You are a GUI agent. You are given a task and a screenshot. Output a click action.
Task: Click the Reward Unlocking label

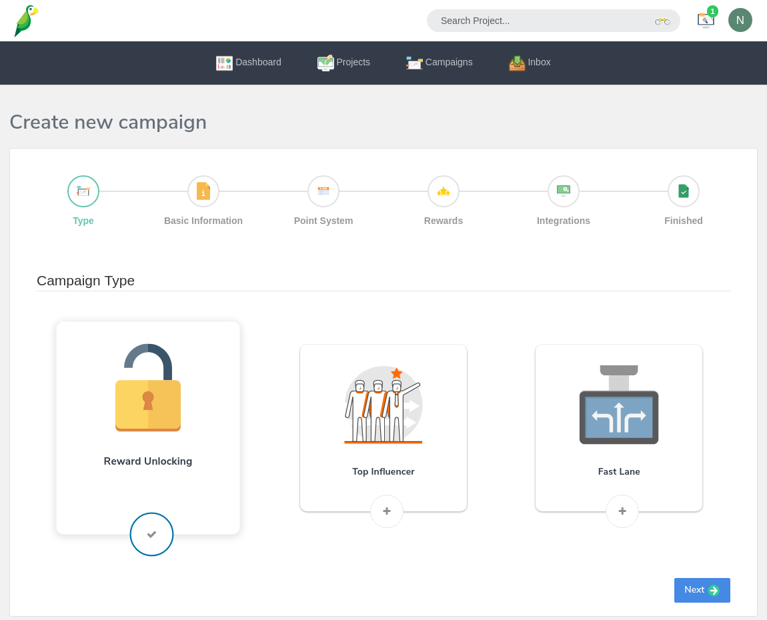click(x=148, y=461)
